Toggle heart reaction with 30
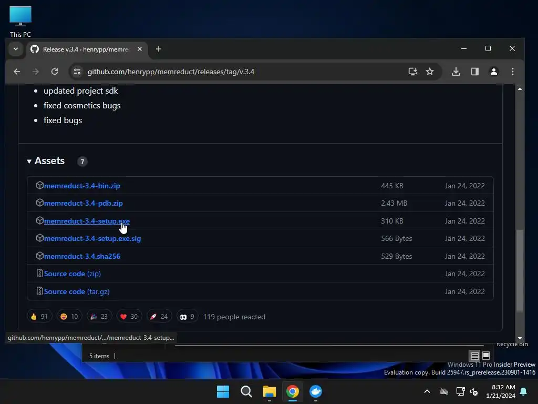This screenshot has height=404, width=538. pos(129,316)
